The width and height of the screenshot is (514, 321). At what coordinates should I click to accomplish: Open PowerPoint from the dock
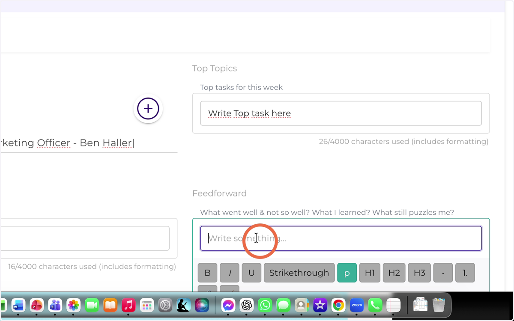tap(37, 305)
